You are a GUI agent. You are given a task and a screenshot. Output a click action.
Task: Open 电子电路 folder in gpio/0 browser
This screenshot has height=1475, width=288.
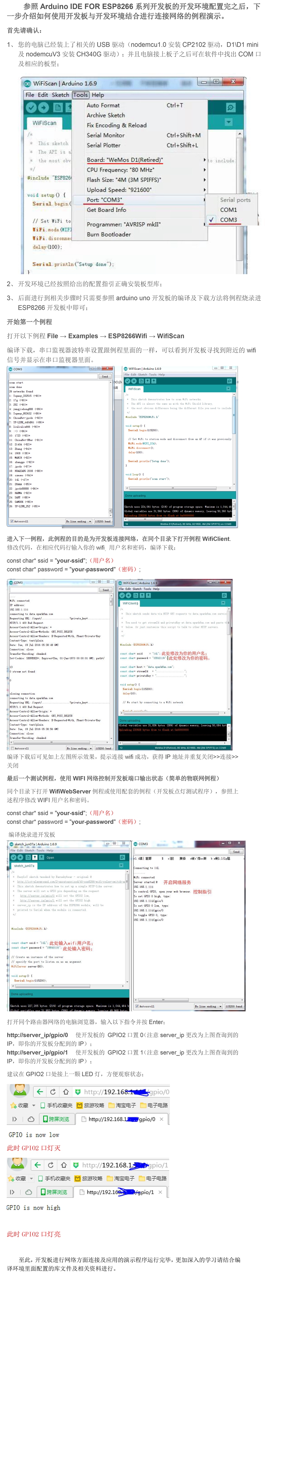(154, 1105)
